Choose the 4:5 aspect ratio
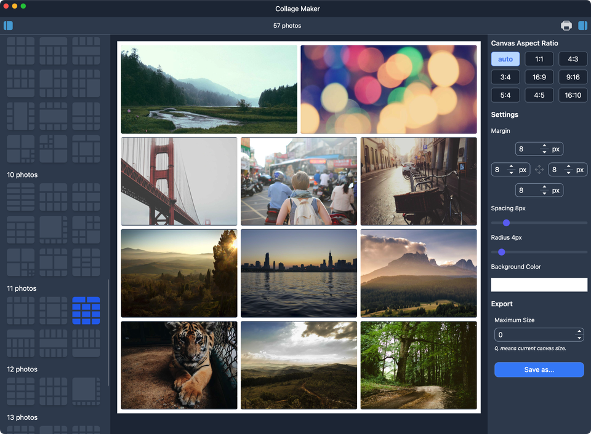This screenshot has height=434, width=591. (539, 95)
